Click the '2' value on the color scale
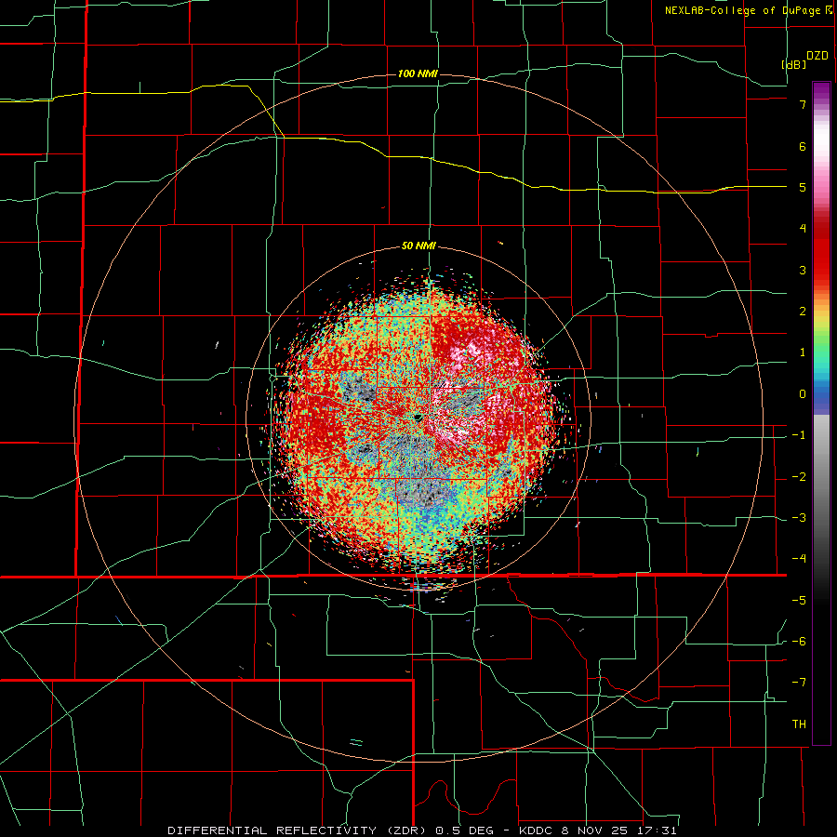 pos(803,312)
